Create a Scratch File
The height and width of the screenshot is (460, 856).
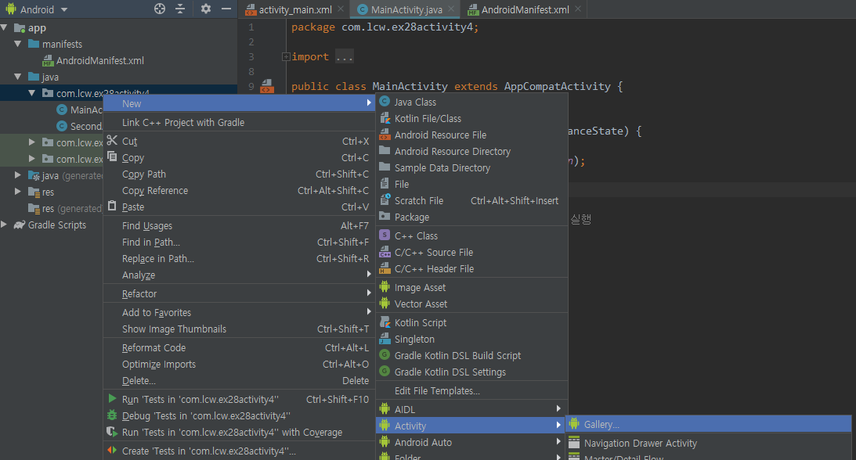tap(471, 200)
